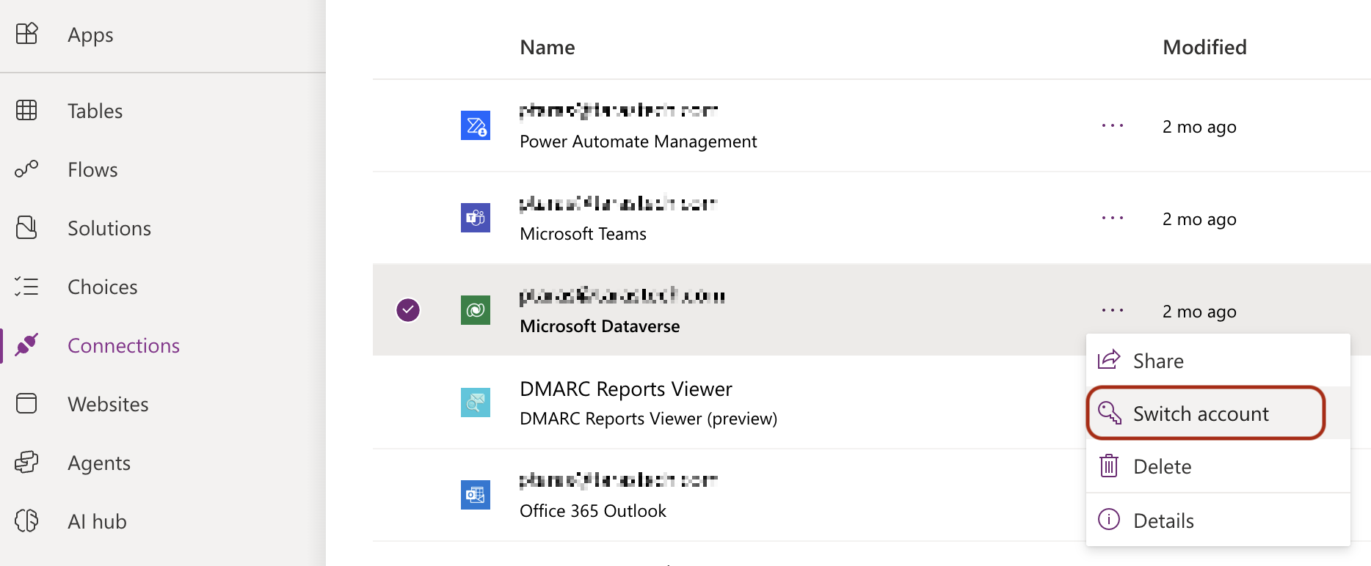Sort by the Name column header
Viewport: 1371px width, 566px height.
[548, 47]
